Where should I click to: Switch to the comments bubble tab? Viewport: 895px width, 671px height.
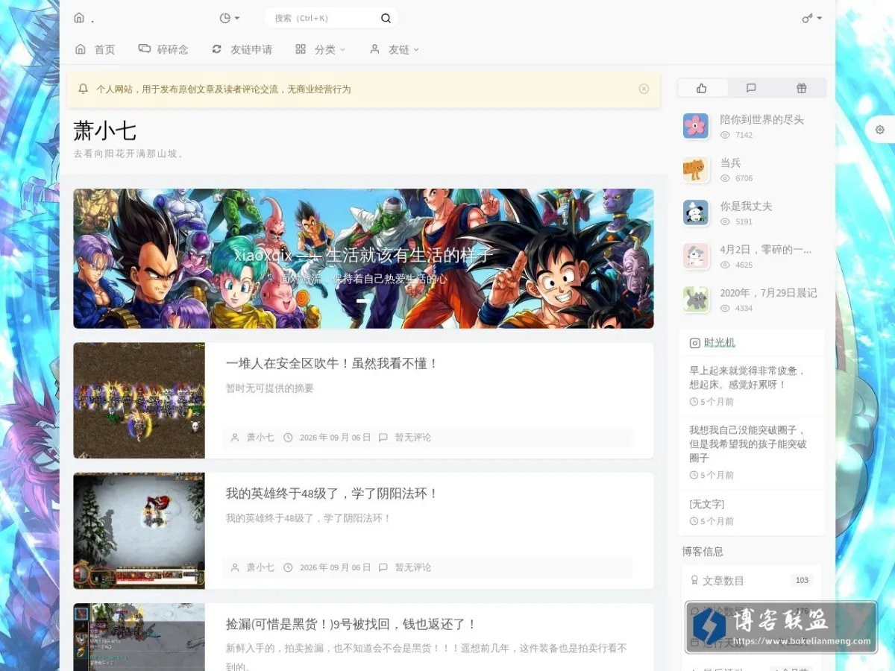(751, 88)
